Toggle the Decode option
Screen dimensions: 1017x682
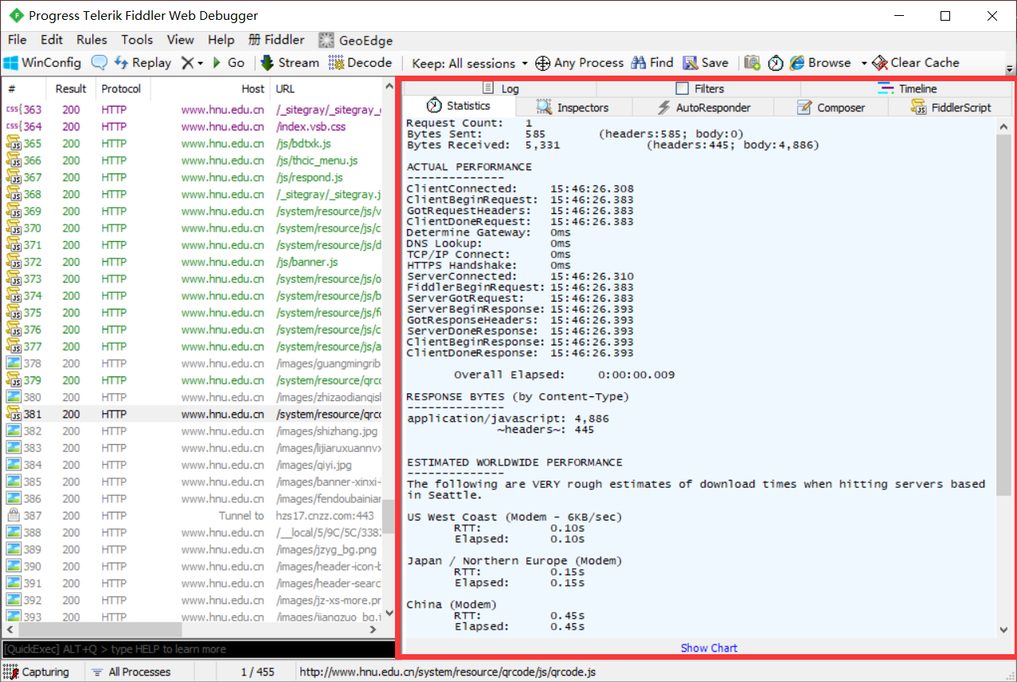tap(361, 63)
